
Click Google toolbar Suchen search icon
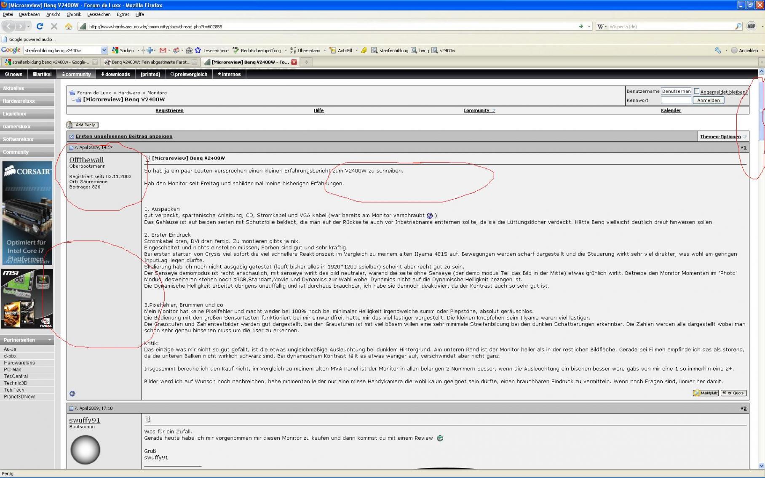pyautogui.click(x=115, y=50)
